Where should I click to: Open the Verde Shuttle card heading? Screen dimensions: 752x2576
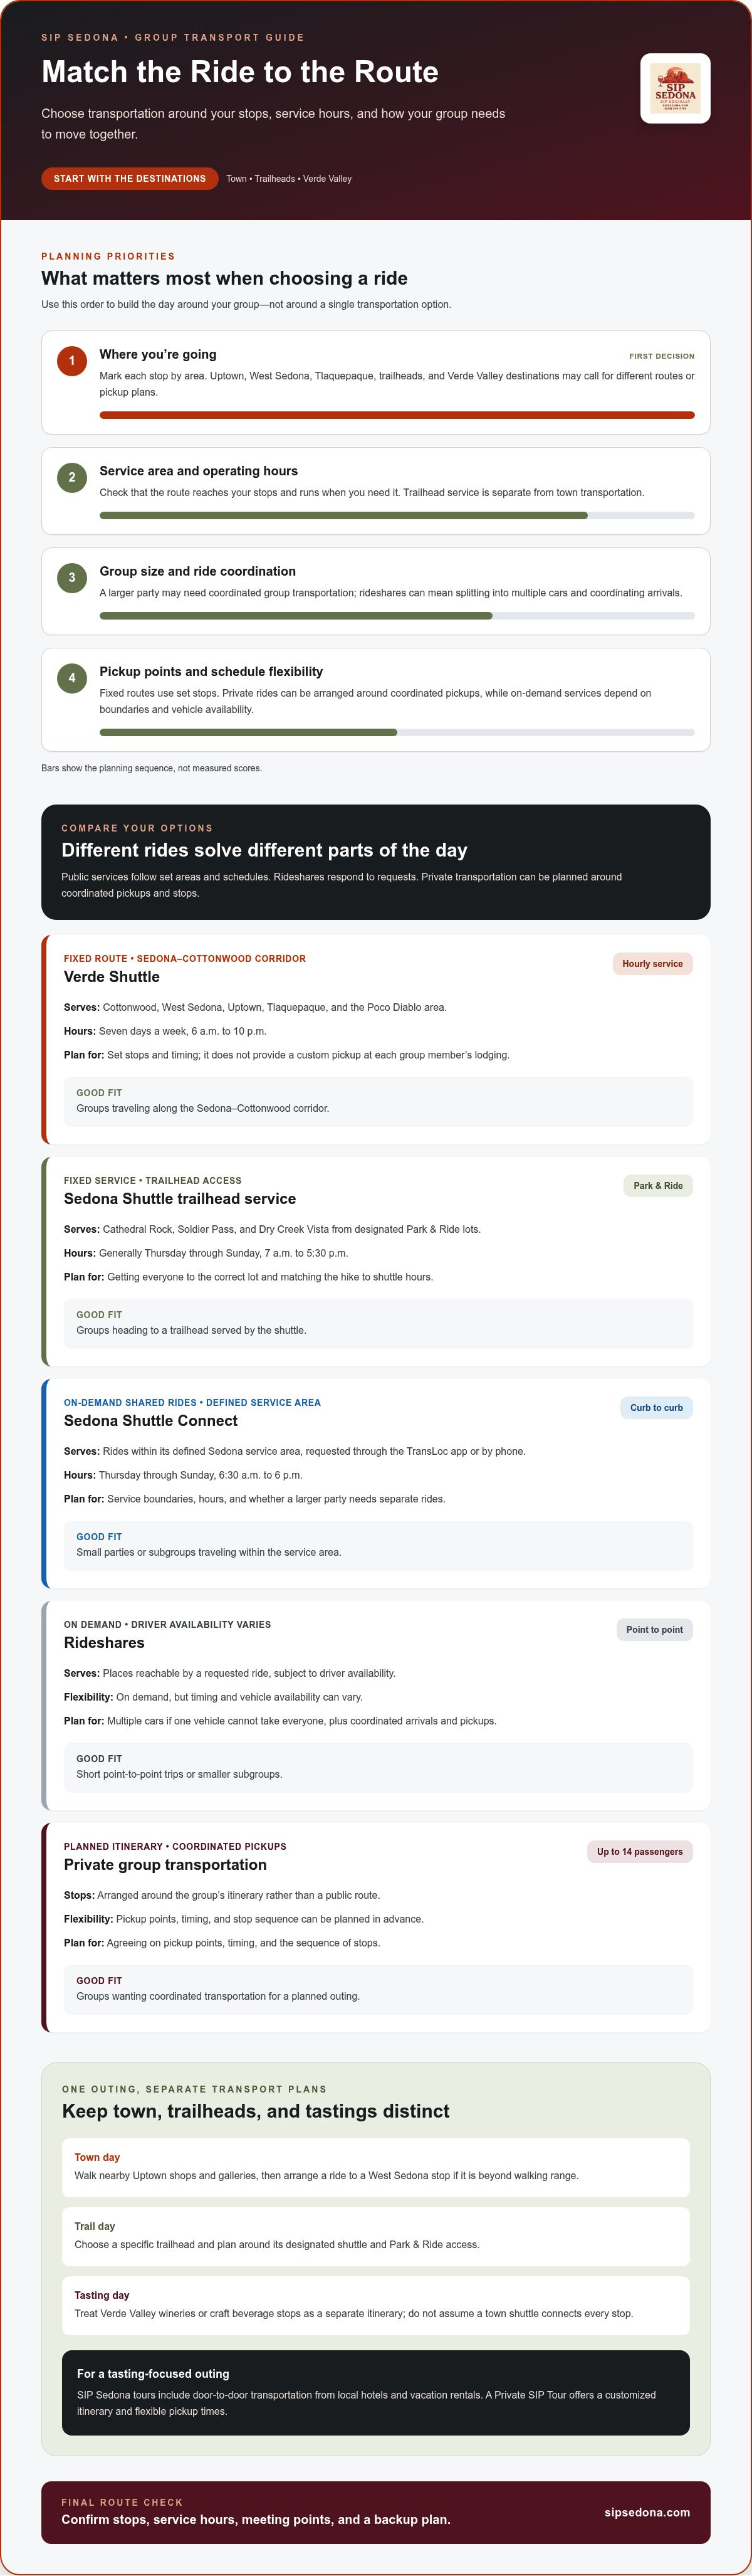click(x=112, y=977)
